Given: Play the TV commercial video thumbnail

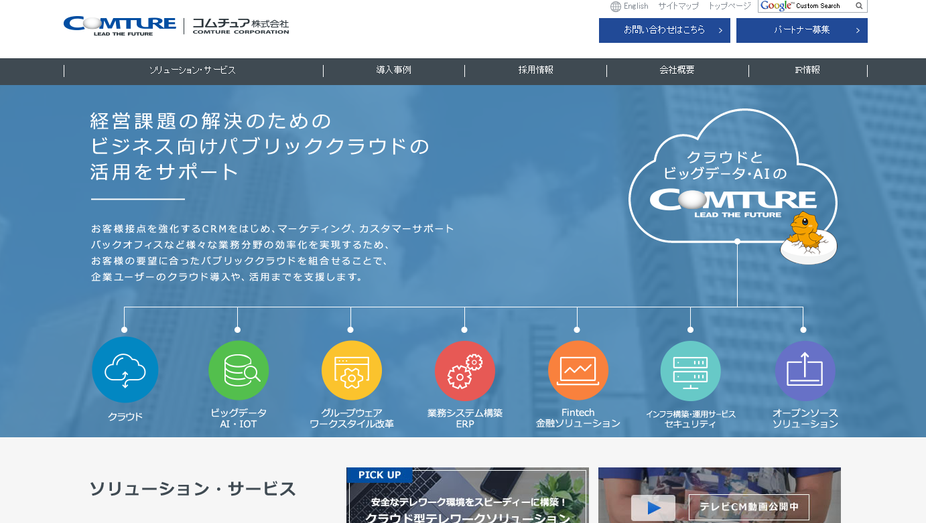Looking at the screenshot, I should coord(653,508).
